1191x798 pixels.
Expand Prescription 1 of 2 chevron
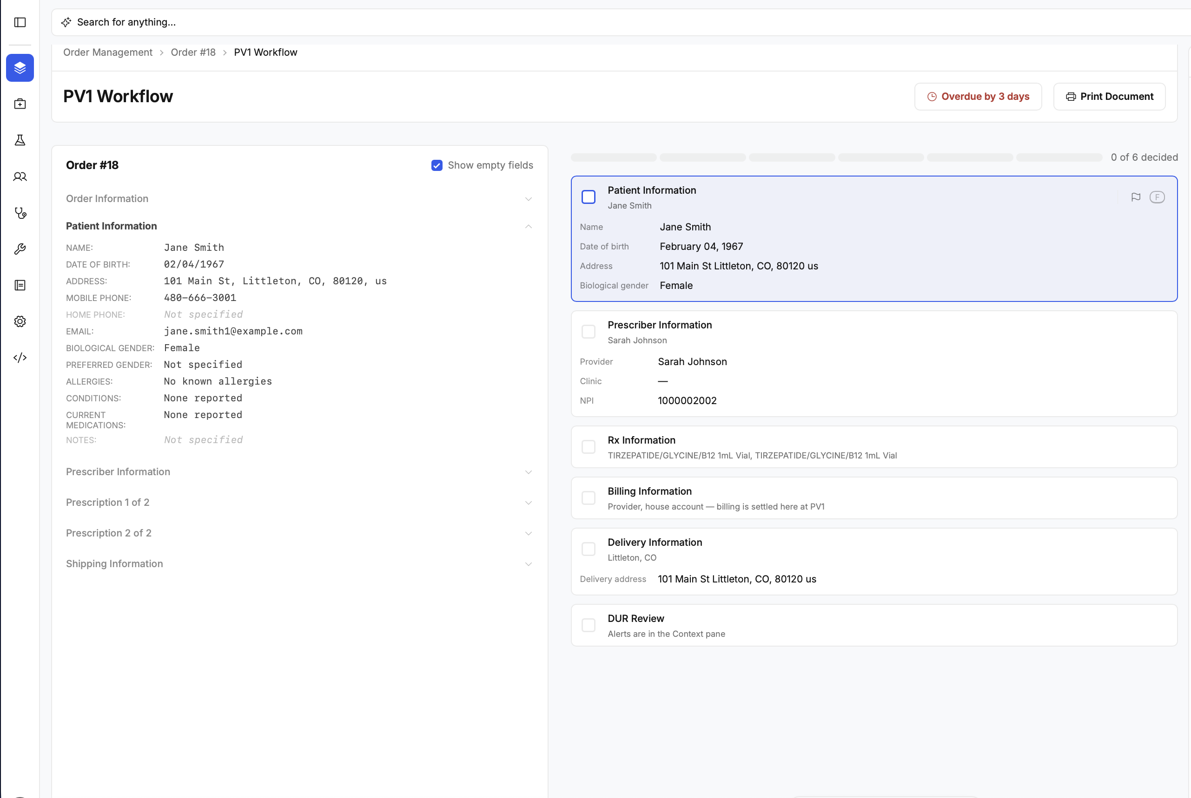529,503
